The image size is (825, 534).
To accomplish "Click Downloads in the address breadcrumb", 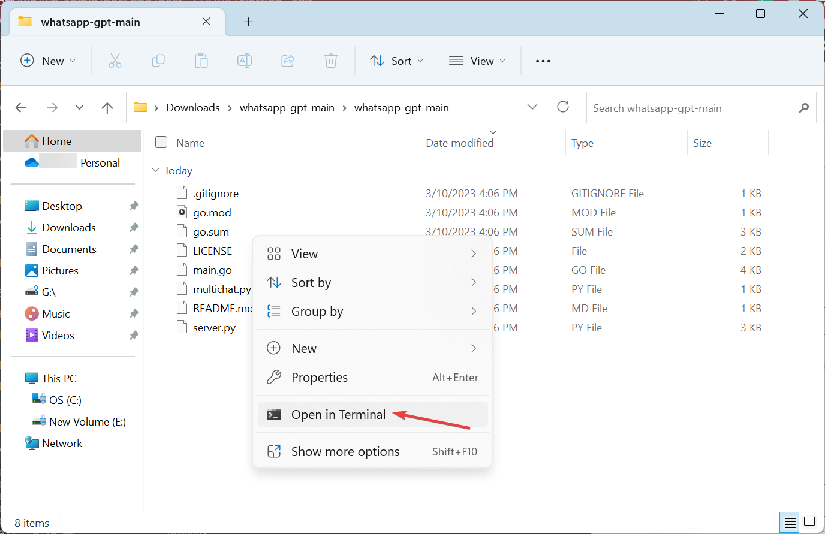I will pos(193,108).
